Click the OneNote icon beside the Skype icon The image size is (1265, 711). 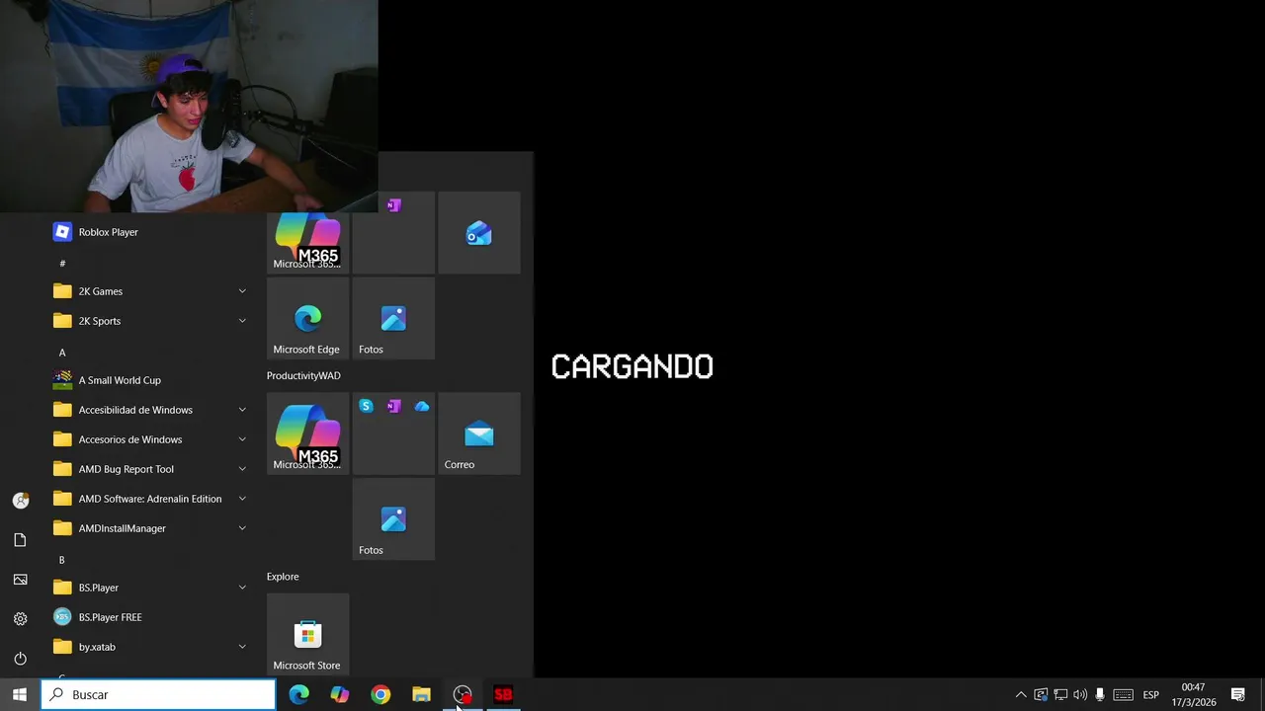pos(394,406)
